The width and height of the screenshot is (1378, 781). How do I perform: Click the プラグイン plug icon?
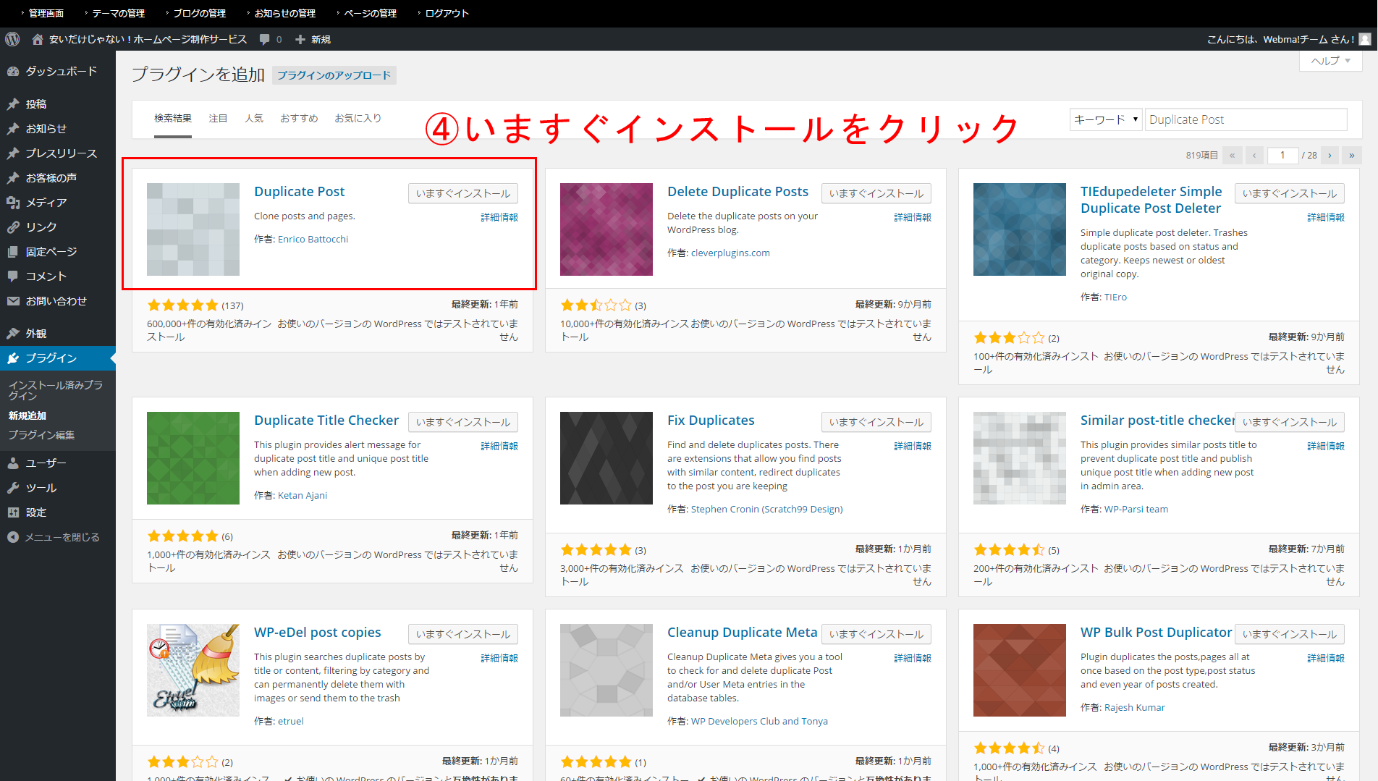click(x=13, y=358)
